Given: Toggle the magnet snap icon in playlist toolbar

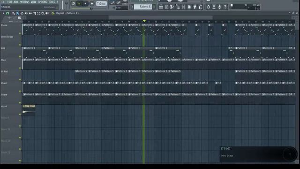Looking at the screenshot, I should pos(7,13).
